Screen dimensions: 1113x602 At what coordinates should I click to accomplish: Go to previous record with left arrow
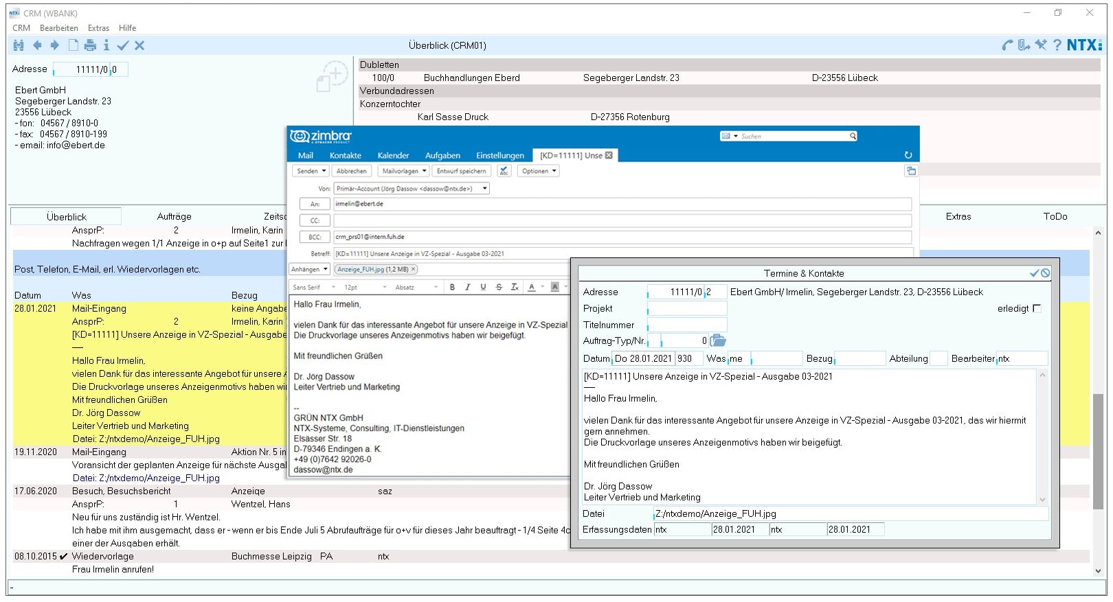(37, 45)
